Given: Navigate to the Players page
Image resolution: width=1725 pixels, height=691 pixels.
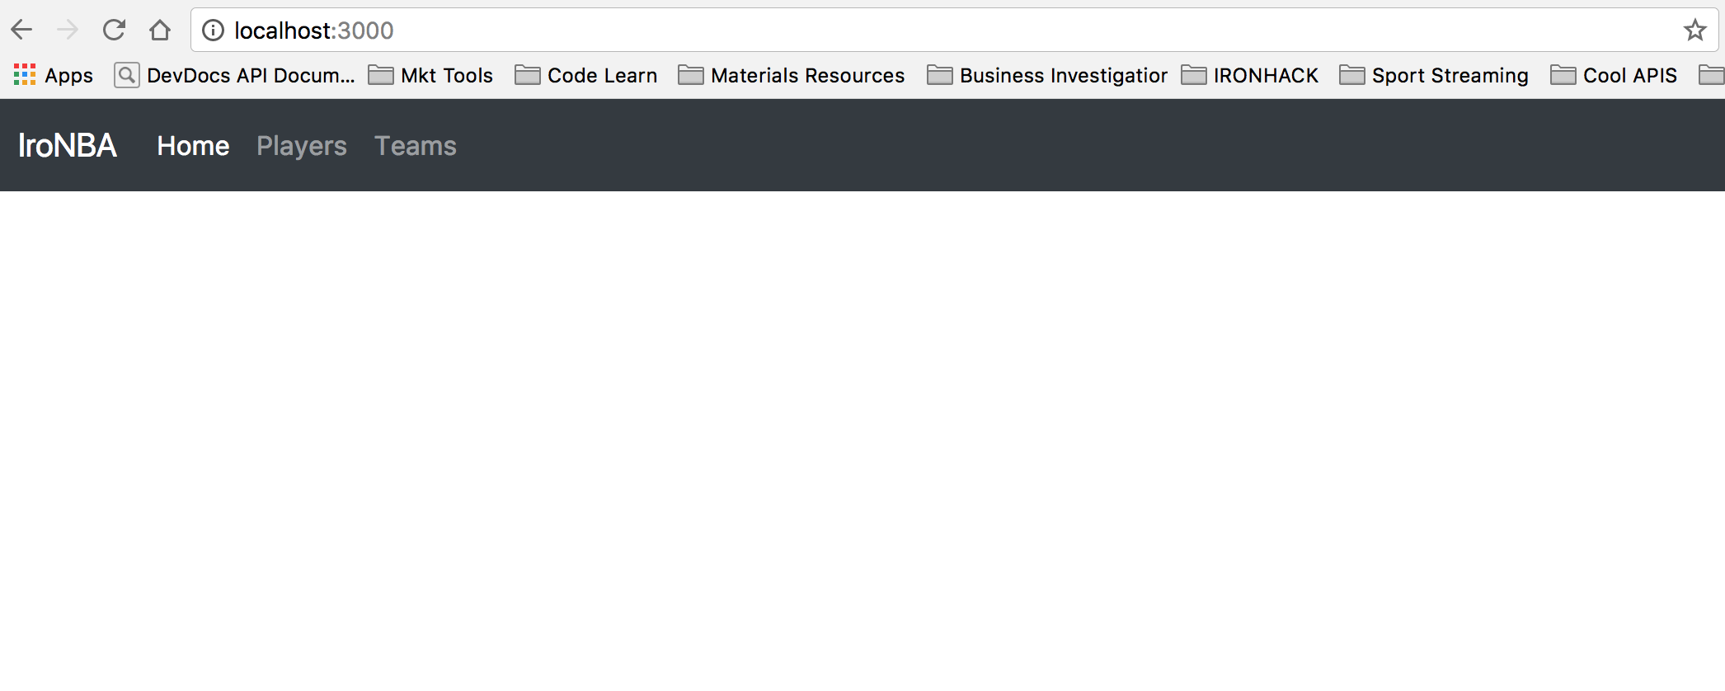Looking at the screenshot, I should pos(302,146).
